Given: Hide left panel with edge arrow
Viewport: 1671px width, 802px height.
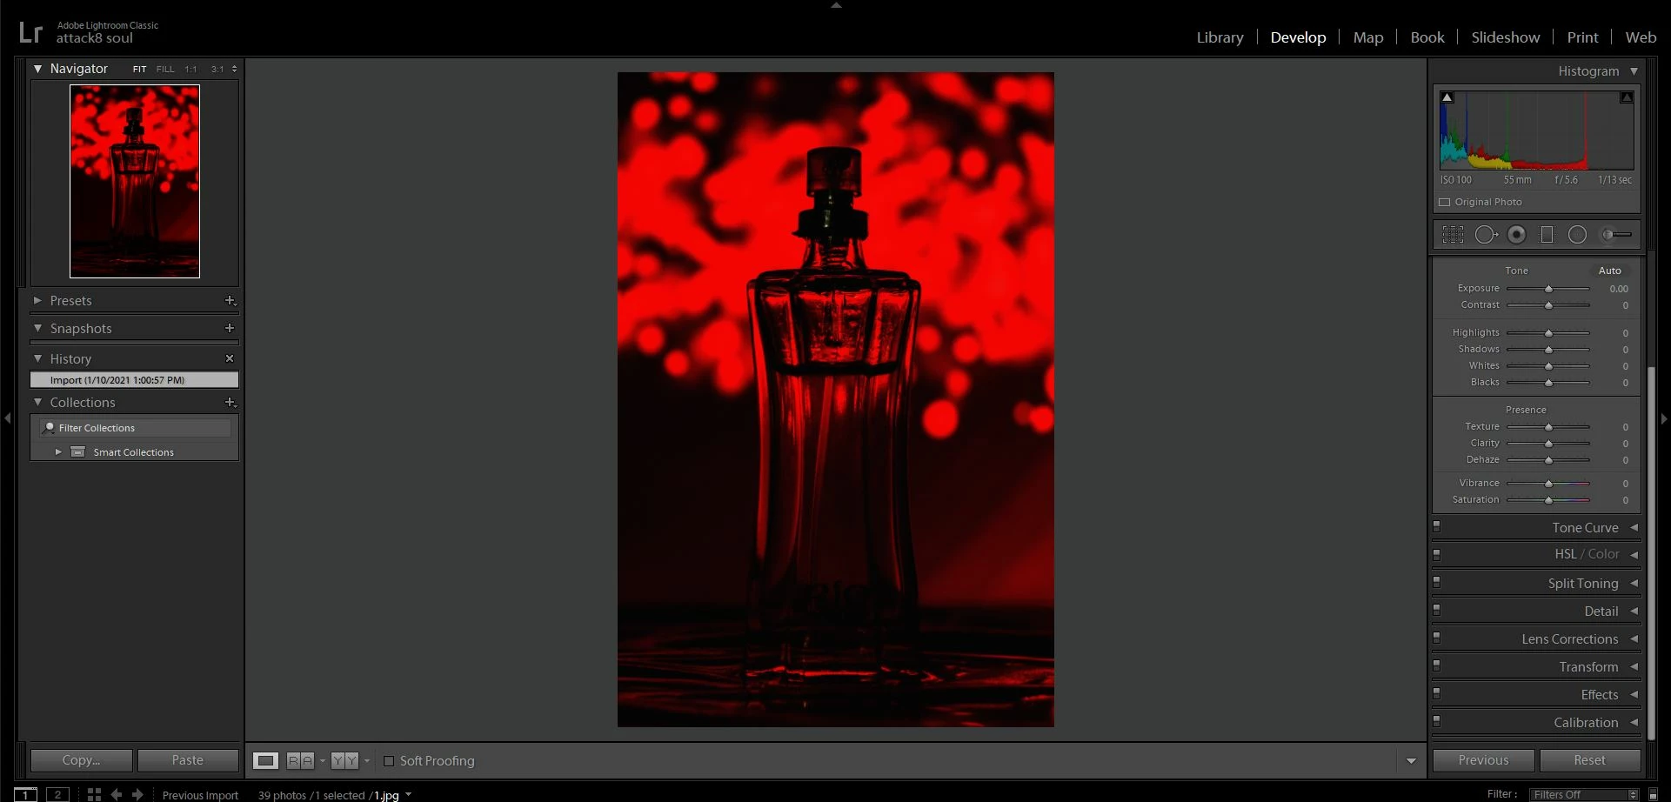Looking at the screenshot, I should (x=7, y=418).
